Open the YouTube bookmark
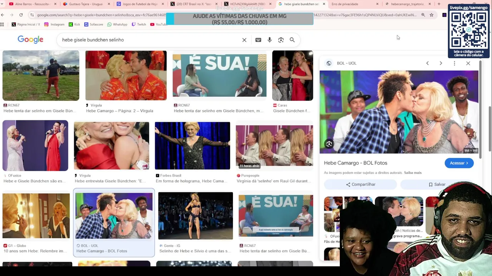 [158, 24]
